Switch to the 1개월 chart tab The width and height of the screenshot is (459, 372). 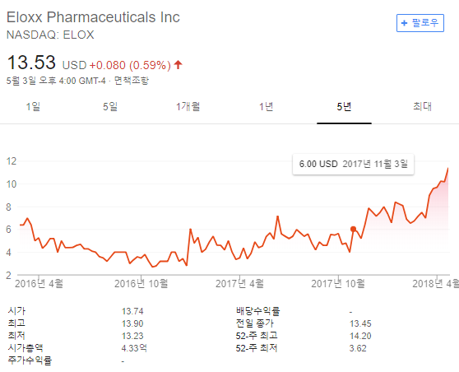(x=188, y=107)
